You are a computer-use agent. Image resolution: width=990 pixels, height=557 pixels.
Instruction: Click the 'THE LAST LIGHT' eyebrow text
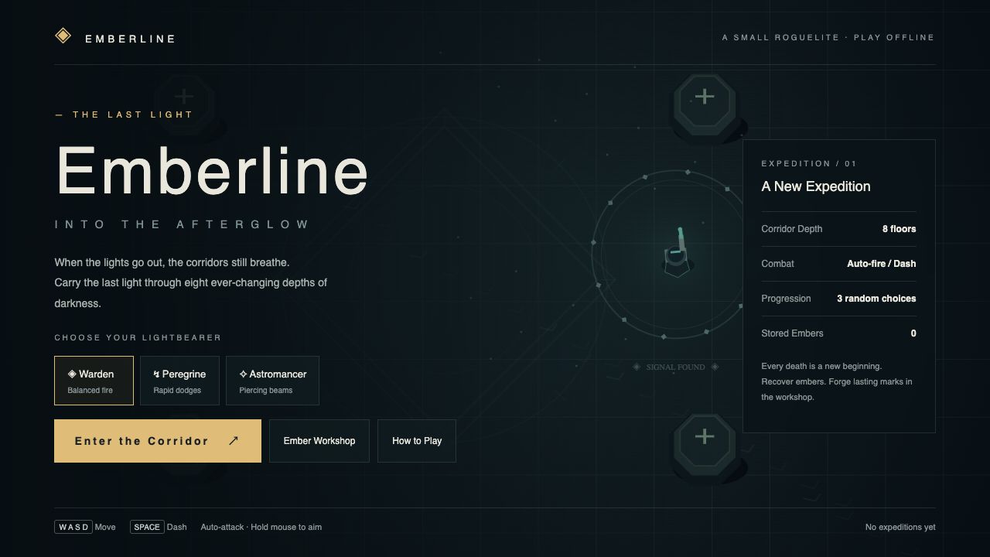click(x=133, y=114)
